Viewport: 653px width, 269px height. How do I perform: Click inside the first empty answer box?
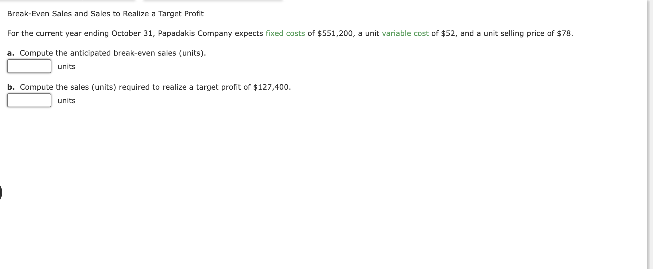coord(29,66)
